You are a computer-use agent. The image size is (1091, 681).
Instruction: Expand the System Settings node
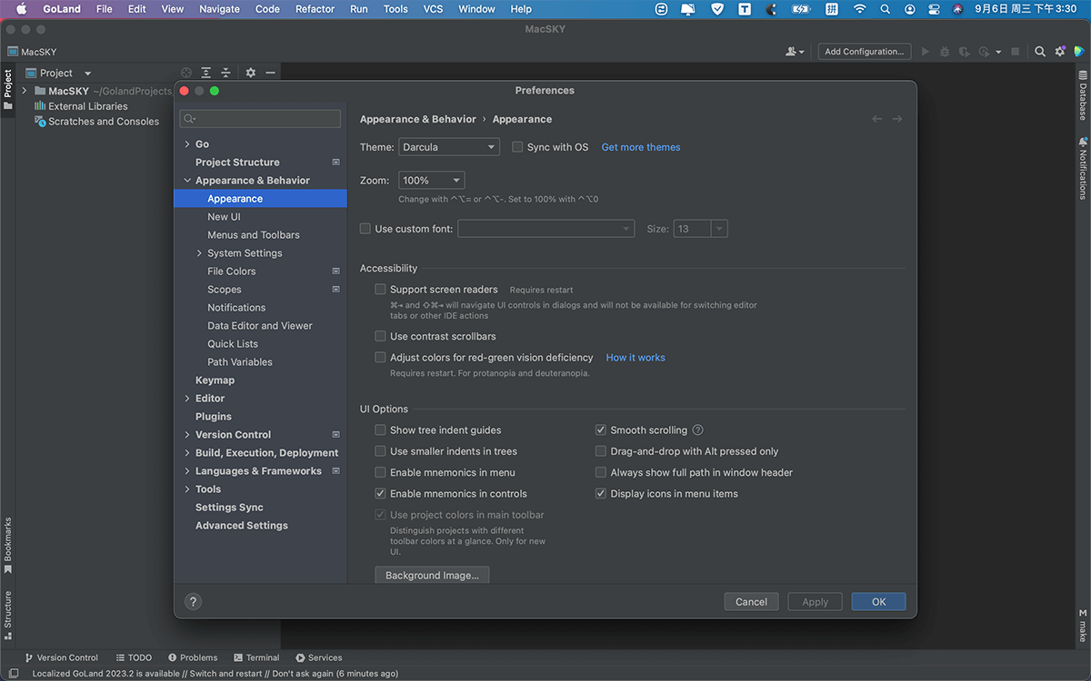[199, 253]
